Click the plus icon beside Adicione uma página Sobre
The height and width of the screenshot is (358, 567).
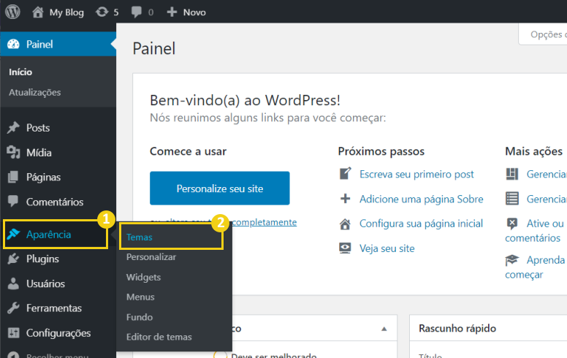click(346, 199)
